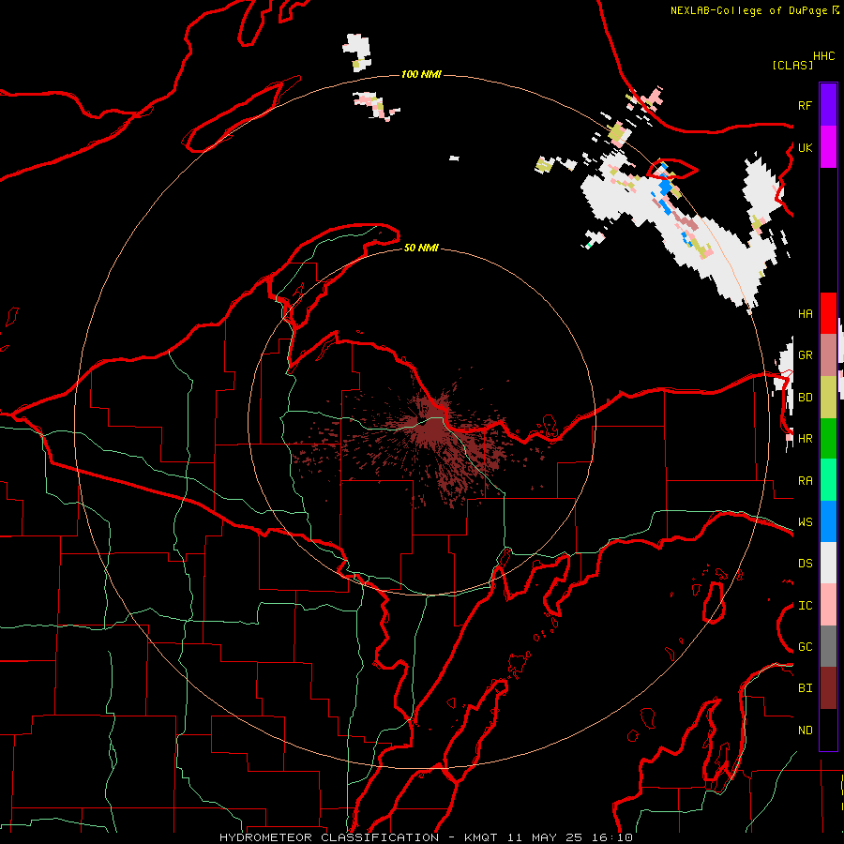Screen dimensions: 844x844
Task: Click the KMQT station identifier in caption
Action: point(482,837)
